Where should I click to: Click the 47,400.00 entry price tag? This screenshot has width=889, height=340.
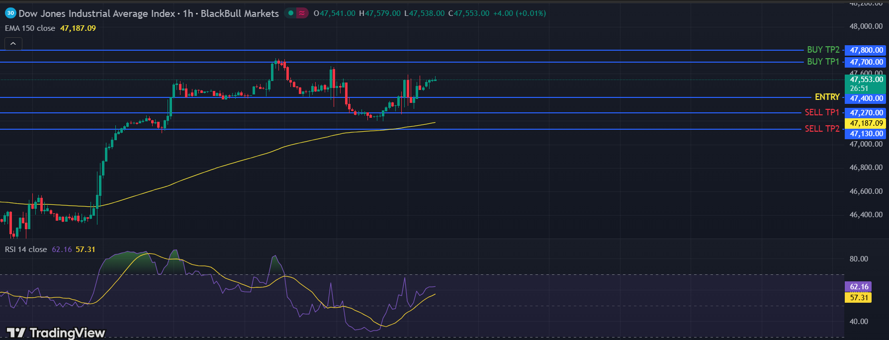(866, 98)
